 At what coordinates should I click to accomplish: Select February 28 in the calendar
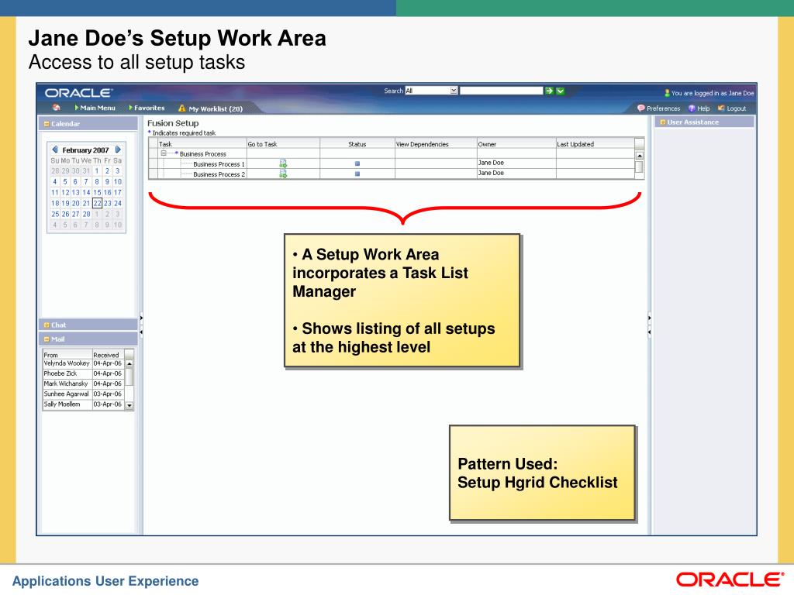(87, 214)
